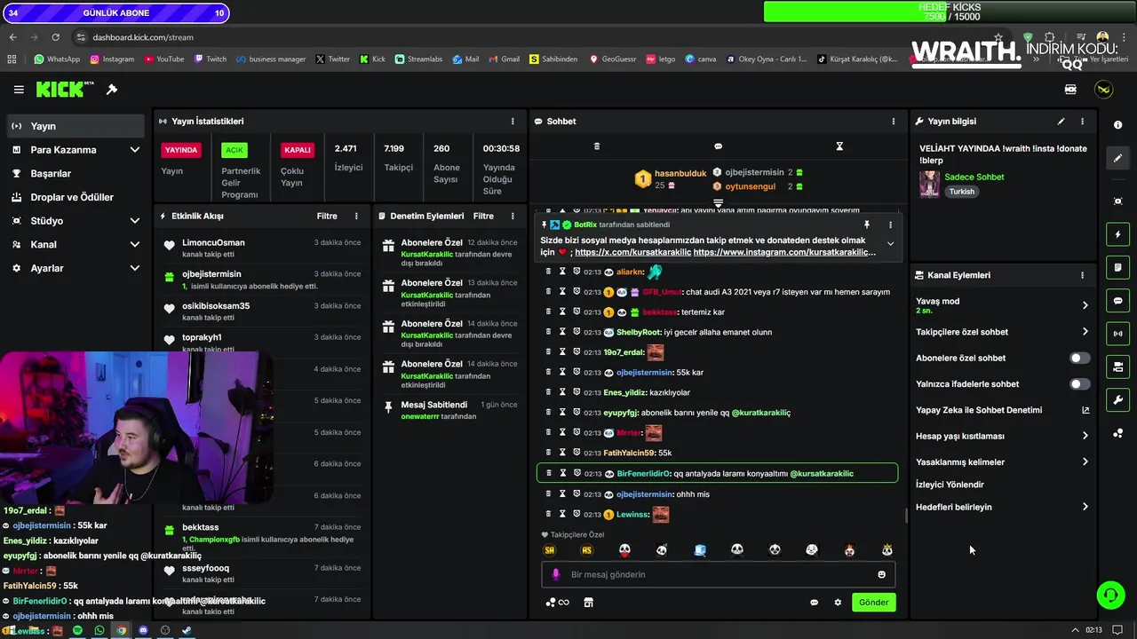The image size is (1137, 639).
Task: Open Hesap yaşı kısıtlaması settings
Action: pyautogui.click(x=1002, y=437)
